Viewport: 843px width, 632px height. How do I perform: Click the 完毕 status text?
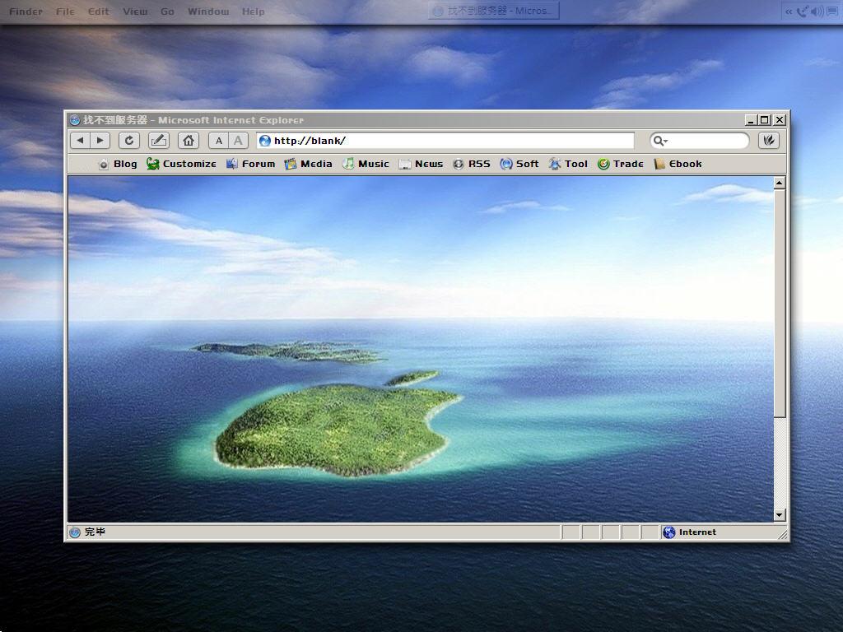[95, 532]
